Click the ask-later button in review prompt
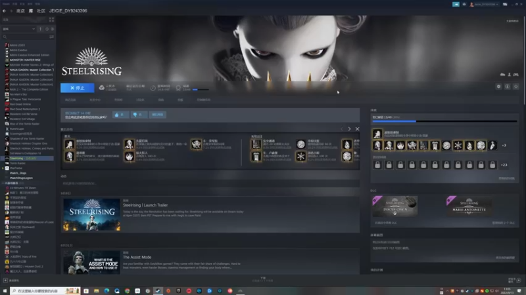526x295 pixels. [157, 115]
